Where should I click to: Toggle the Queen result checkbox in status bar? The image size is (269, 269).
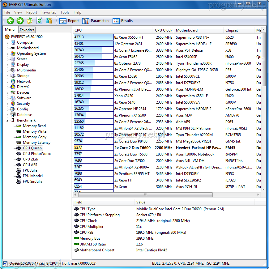coord(5,263)
